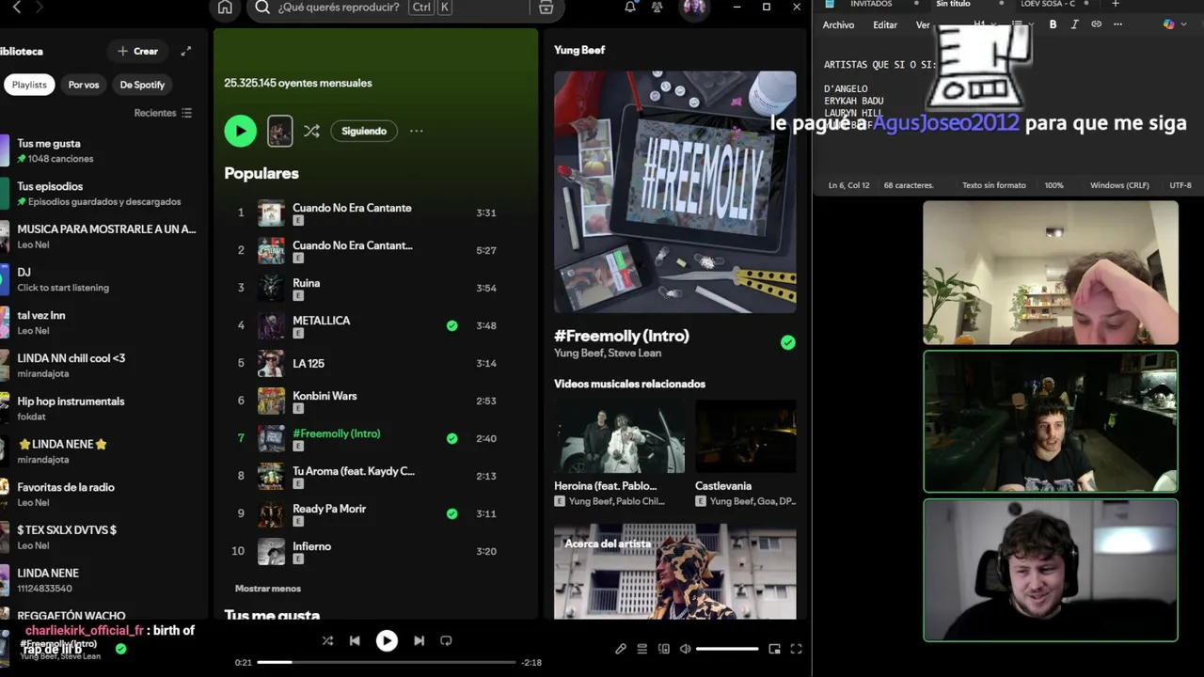Open Tus me gusta playlist
This screenshot has width=1204, height=677.
tap(99, 150)
